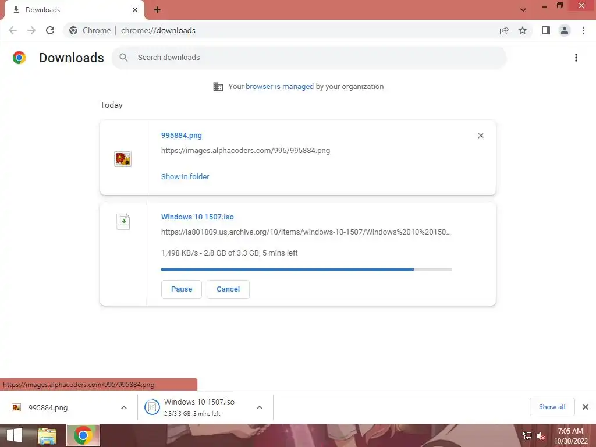Viewport: 596px width, 447px height.
Task: Expand options chevron for Windows 10 1507.iso shelf item
Action: (259, 407)
